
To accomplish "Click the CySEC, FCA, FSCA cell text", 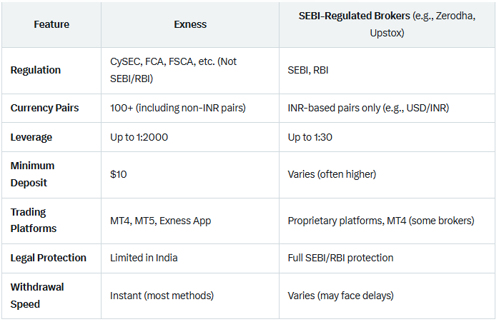I will (174, 70).
